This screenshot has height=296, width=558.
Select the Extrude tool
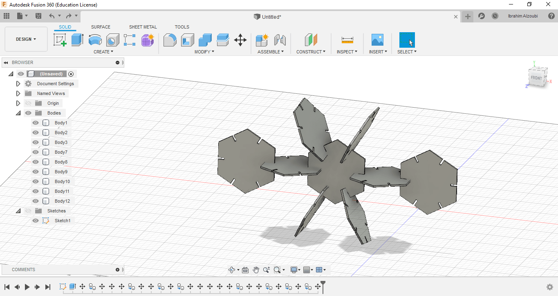coord(77,40)
